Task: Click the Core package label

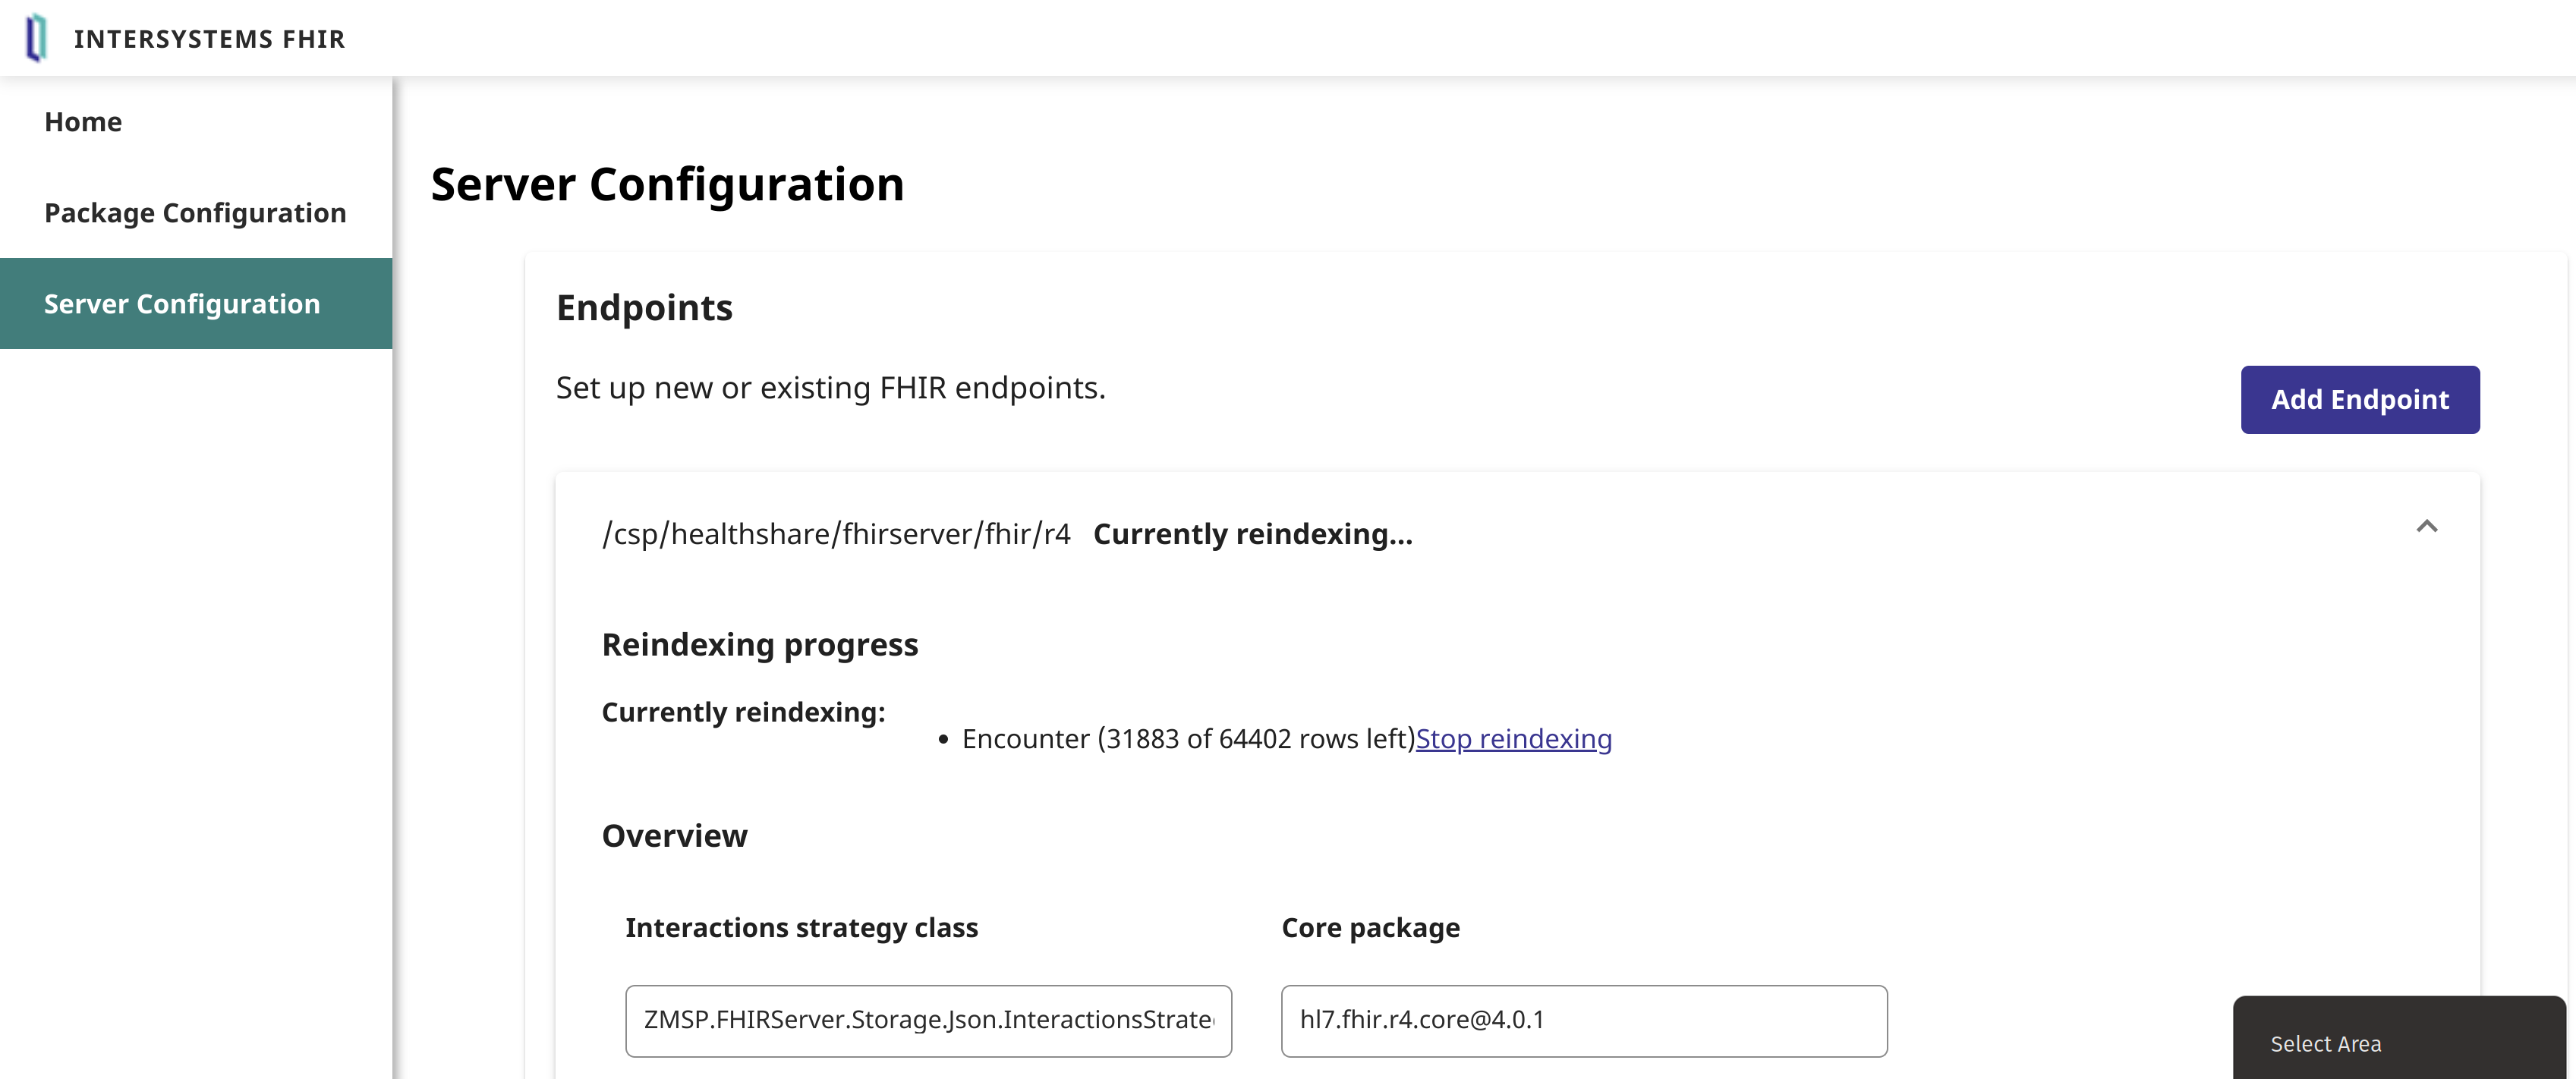Action: click(1370, 928)
